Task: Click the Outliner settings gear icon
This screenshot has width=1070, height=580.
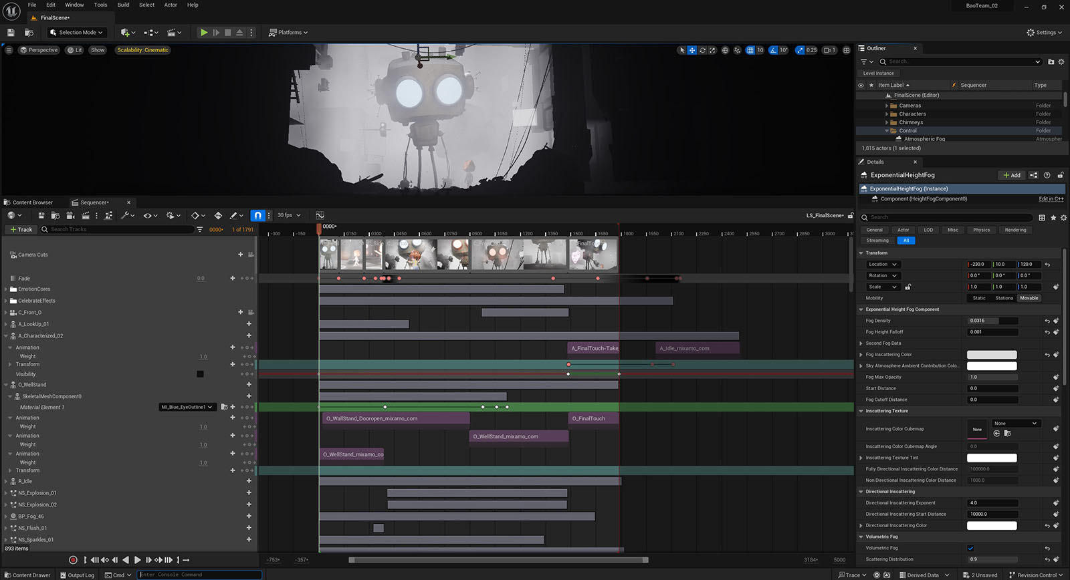Action: pos(1061,61)
